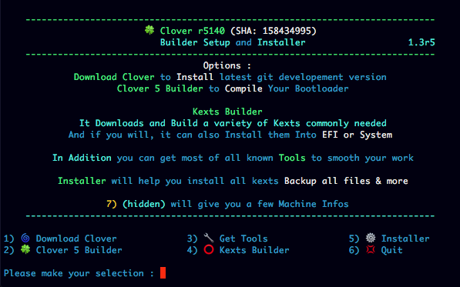Click the number '3)' before Get Tools
This screenshot has width=460, height=287.
point(193,239)
